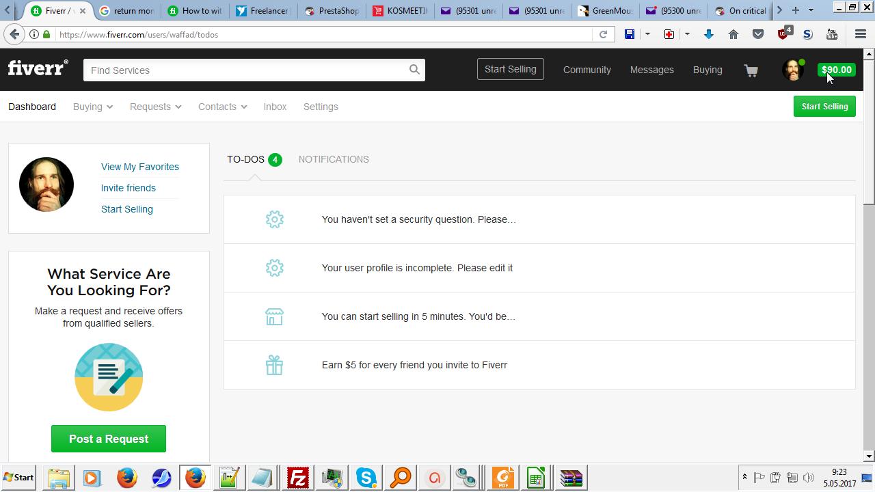
Task: Switch to the GreenMouse browser tab
Action: click(605, 11)
